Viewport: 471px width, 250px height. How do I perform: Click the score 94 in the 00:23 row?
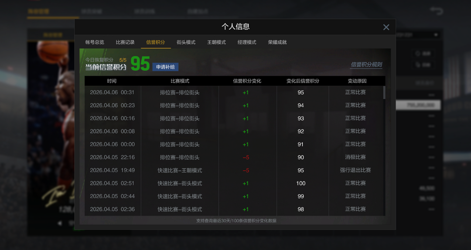(300, 105)
